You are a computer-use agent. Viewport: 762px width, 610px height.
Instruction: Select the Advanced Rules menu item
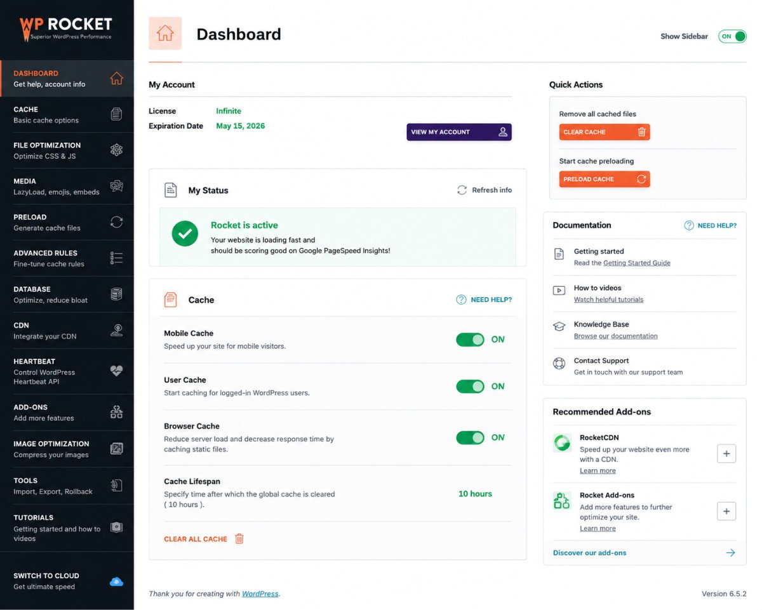pos(67,258)
